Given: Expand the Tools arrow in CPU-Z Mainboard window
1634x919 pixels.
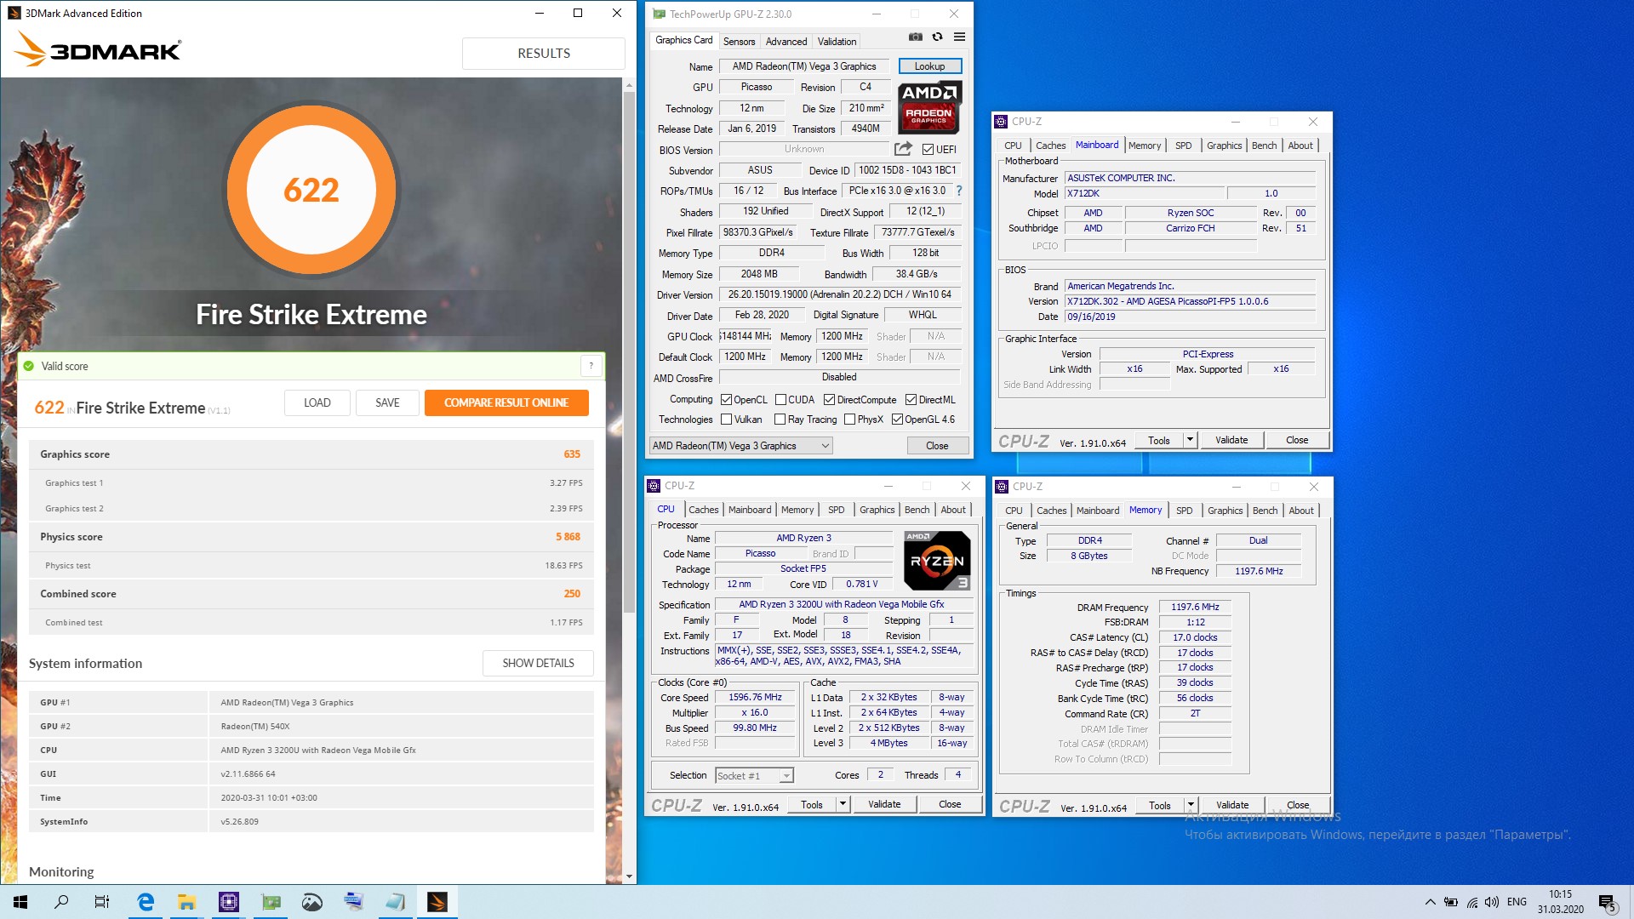Looking at the screenshot, I should [1191, 440].
